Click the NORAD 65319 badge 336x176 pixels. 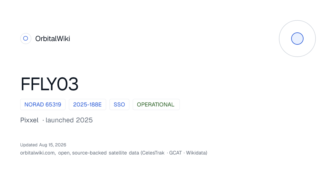pyautogui.click(x=43, y=104)
